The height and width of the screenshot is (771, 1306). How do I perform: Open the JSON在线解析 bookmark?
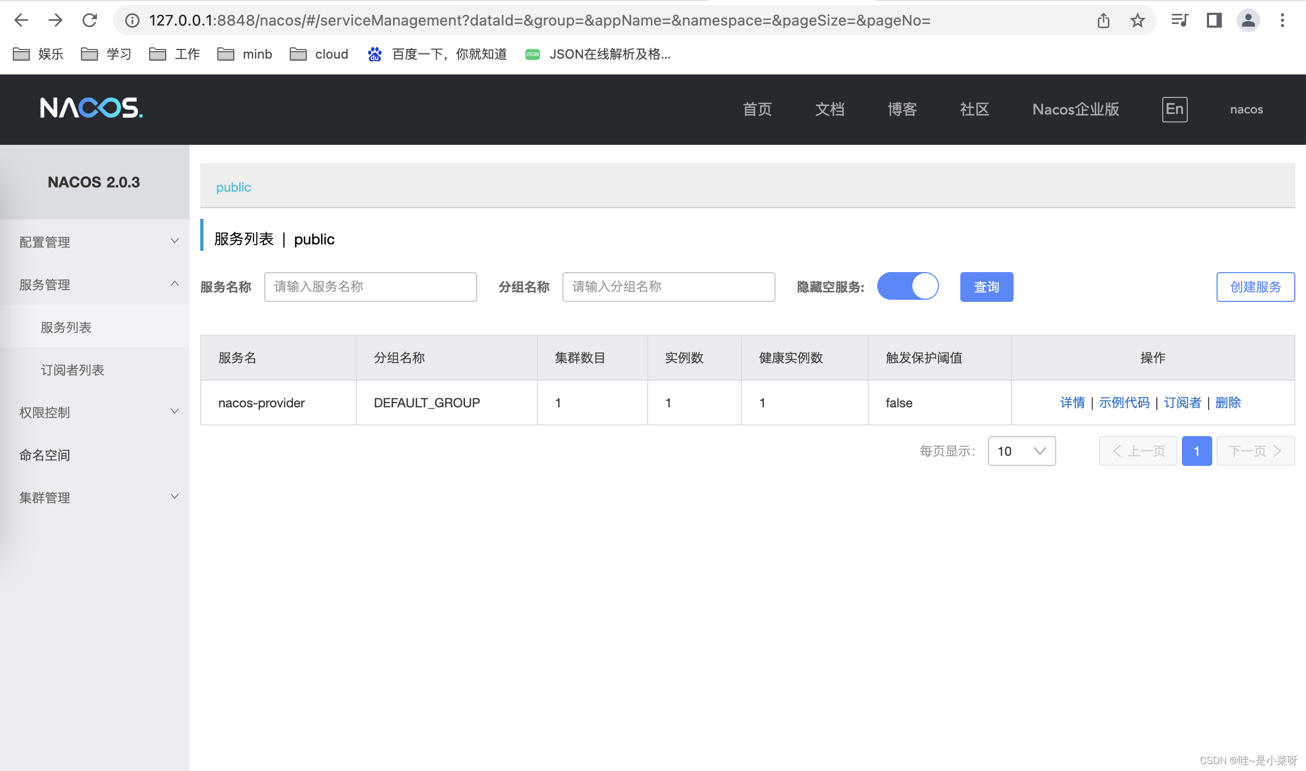click(x=598, y=54)
